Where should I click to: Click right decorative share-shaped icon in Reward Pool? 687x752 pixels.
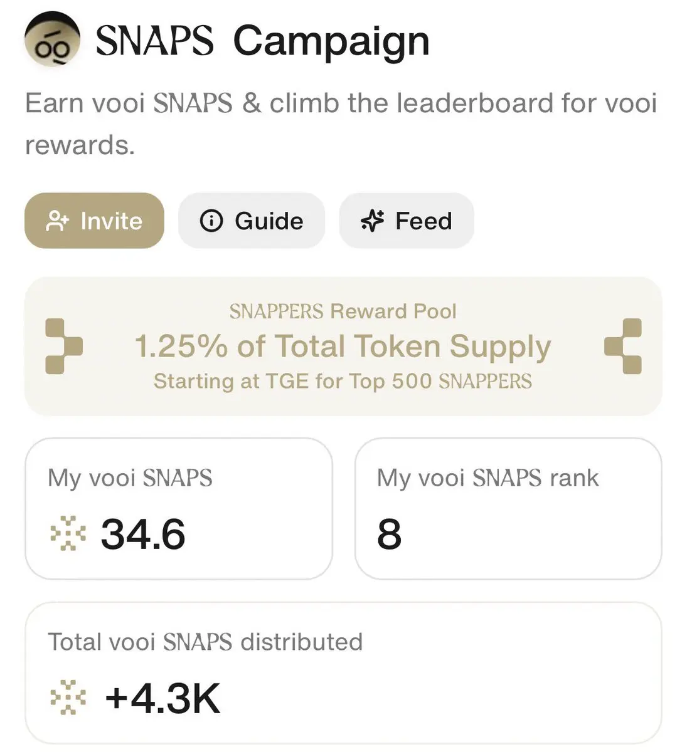point(623,346)
